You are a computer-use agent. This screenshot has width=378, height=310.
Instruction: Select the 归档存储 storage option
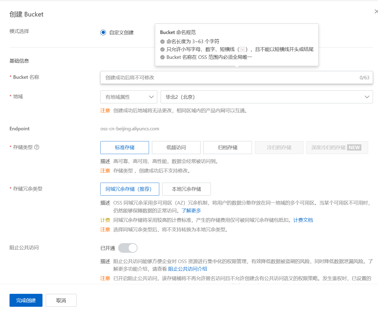click(227, 147)
